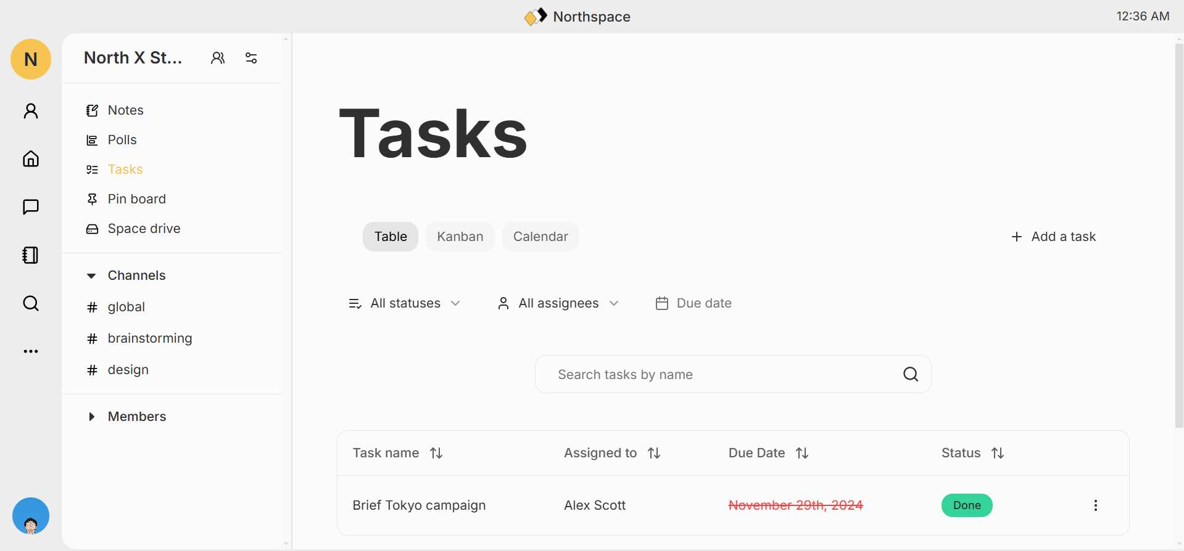Open the brainstorming channel
Image resolution: width=1184 pixels, height=551 pixels.
point(149,338)
